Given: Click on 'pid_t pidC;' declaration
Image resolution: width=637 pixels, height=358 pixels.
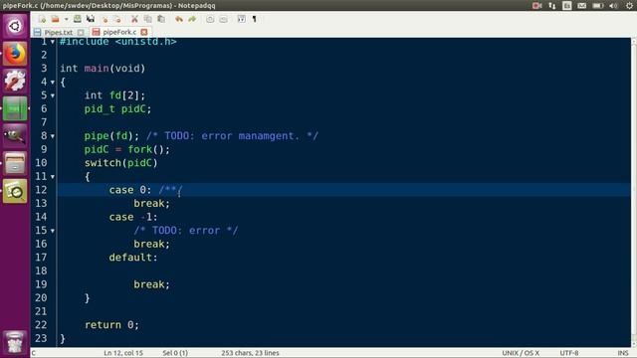Looking at the screenshot, I should pyautogui.click(x=117, y=108).
